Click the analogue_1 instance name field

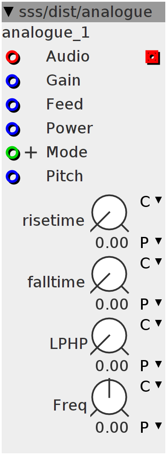pyautogui.click(x=46, y=33)
